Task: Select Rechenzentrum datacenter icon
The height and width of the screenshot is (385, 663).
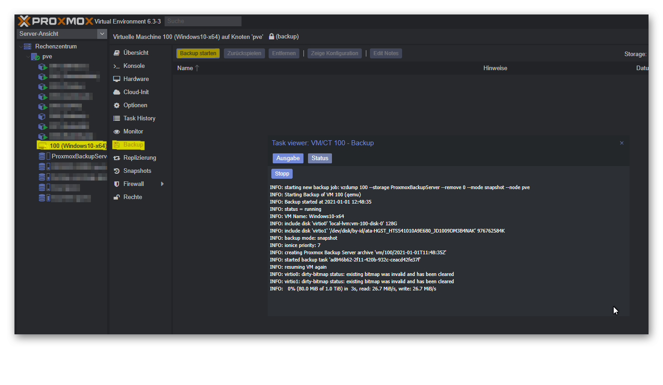Action: 28,47
